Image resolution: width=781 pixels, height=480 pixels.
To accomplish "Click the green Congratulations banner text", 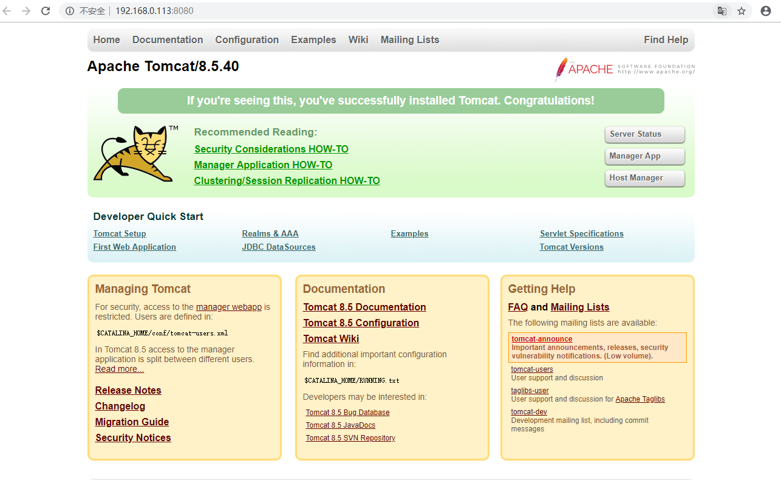I will pos(390,101).
